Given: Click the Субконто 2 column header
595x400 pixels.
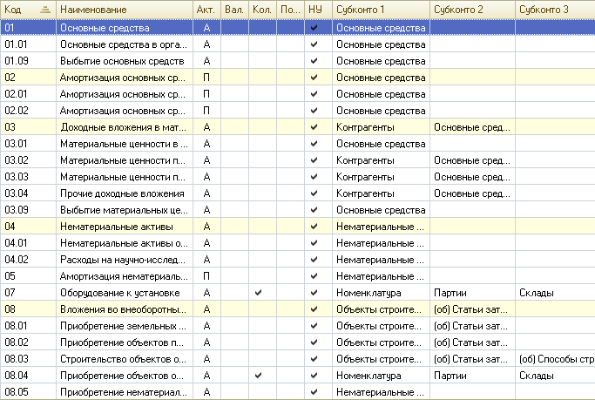Looking at the screenshot, I should pos(472,10).
